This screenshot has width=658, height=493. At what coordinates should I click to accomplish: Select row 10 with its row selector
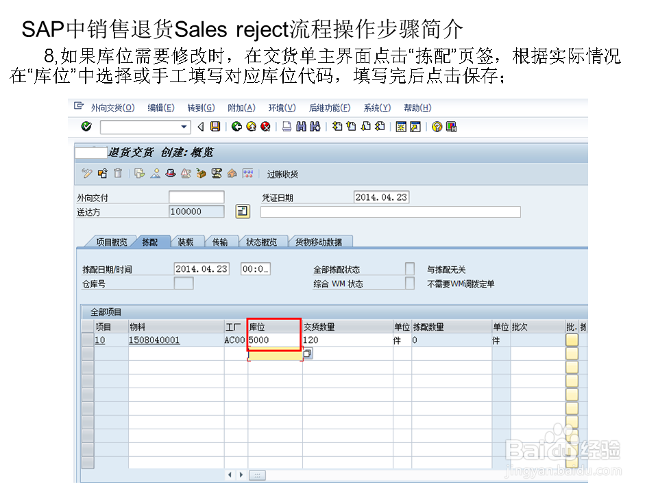[88, 340]
